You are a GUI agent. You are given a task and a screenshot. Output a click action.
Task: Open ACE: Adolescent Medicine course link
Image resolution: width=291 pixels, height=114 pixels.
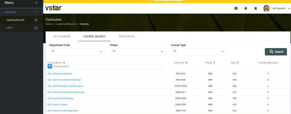[x=60, y=74]
